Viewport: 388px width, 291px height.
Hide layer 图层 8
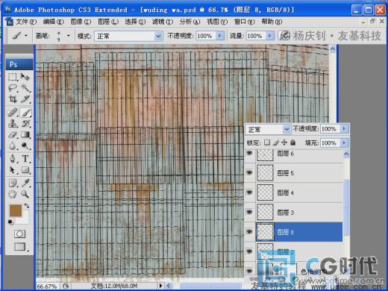[x=249, y=232]
